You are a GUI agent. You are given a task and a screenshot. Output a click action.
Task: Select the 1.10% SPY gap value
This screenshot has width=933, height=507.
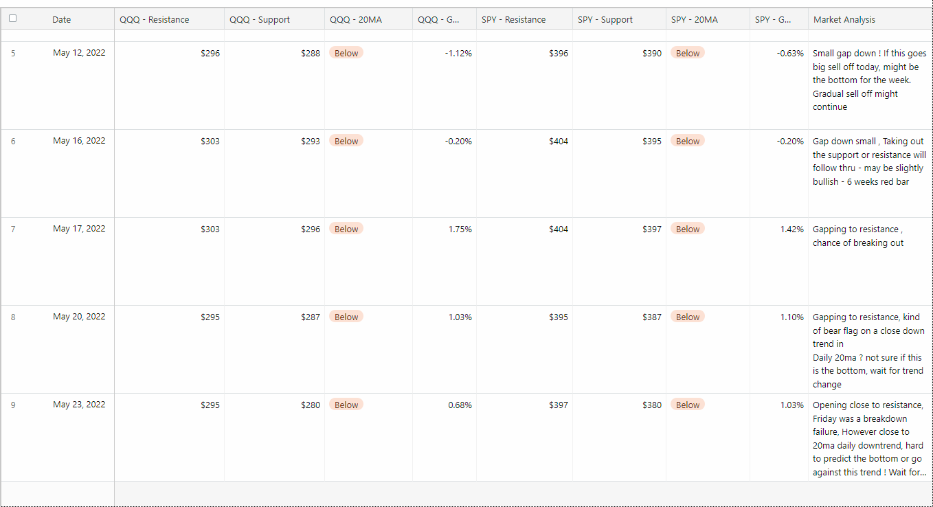(792, 317)
